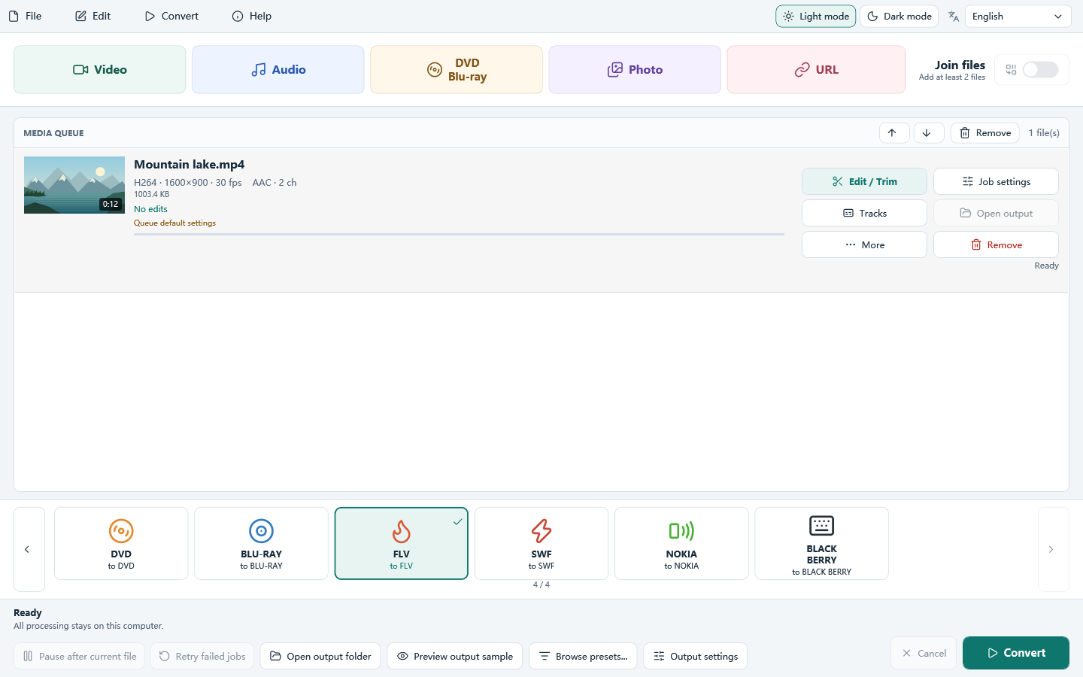Switch to Light mode
The image size is (1083, 677).
pyautogui.click(x=816, y=17)
